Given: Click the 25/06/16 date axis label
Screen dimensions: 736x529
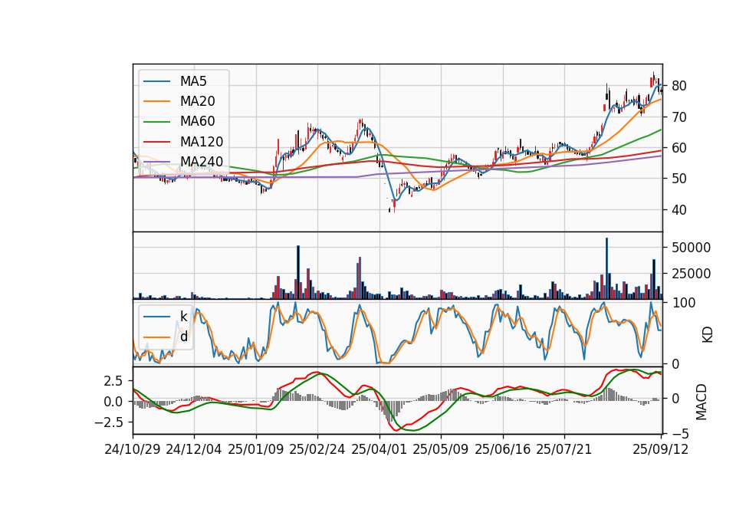Looking at the screenshot, I should (503, 449).
